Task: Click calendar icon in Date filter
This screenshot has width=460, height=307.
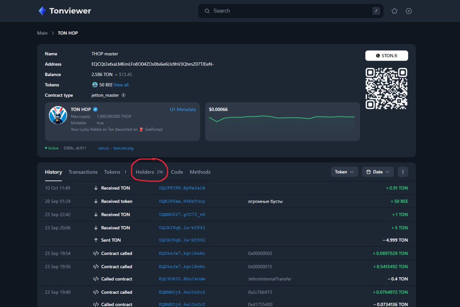Action: pos(368,172)
